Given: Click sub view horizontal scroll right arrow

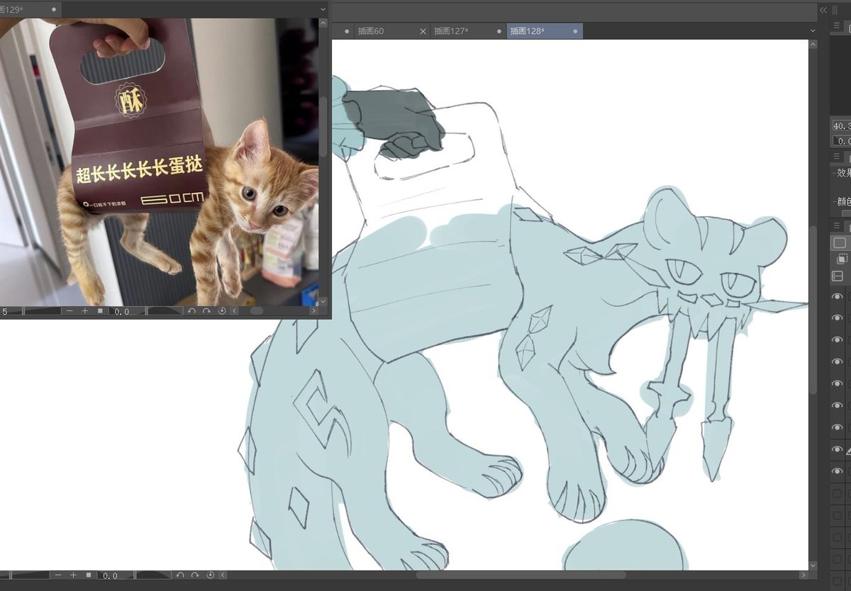Looking at the screenshot, I should point(314,311).
